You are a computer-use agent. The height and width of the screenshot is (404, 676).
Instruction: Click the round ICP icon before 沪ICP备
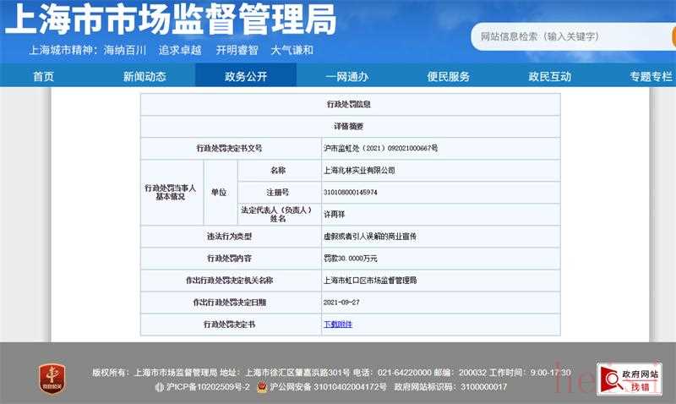tap(160, 387)
